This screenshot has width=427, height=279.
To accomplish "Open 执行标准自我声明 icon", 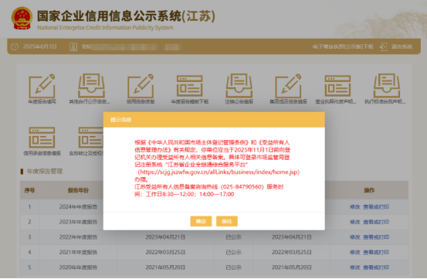I will coord(386,86).
